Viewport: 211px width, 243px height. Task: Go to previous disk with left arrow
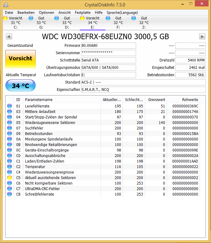[9, 37]
